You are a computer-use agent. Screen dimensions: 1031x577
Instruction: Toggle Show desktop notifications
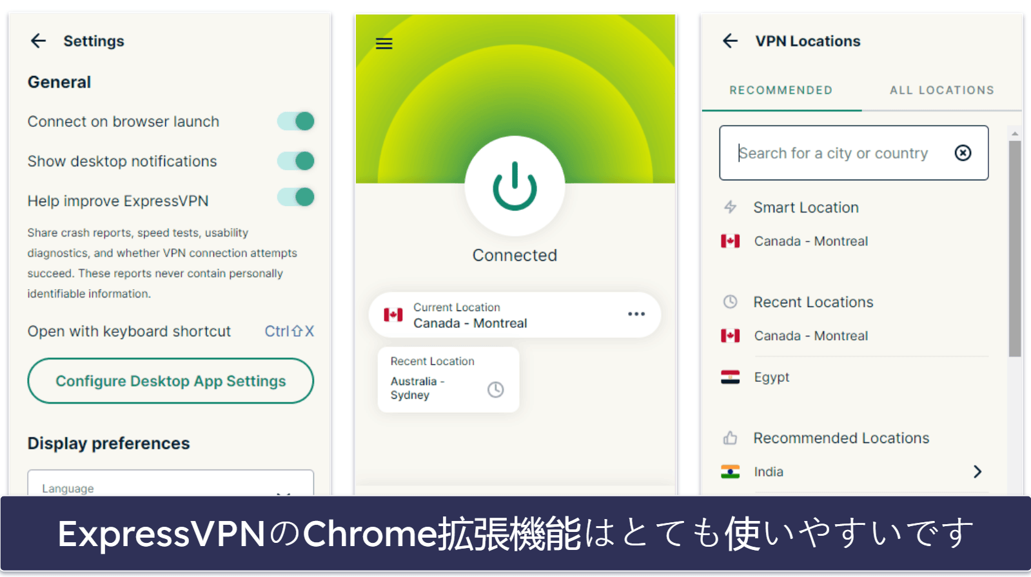[x=296, y=161]
